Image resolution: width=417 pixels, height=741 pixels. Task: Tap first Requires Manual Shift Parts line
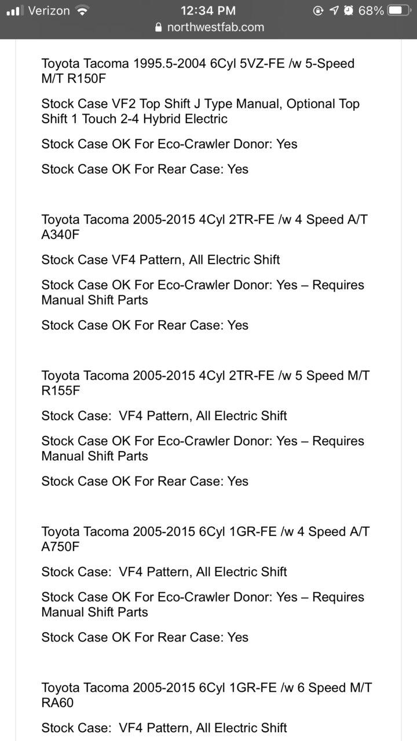coord(203,292)
